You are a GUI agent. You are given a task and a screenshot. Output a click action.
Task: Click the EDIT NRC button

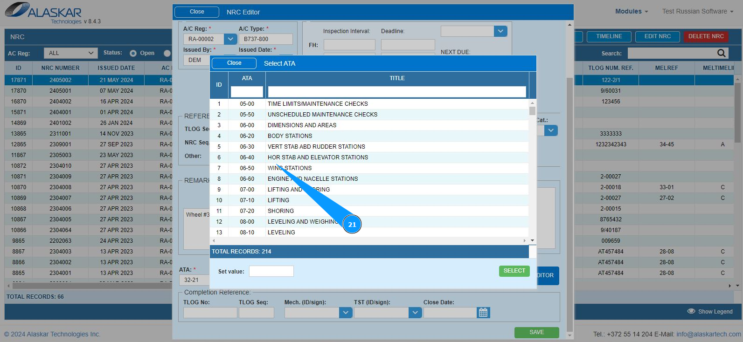(658, 36)
